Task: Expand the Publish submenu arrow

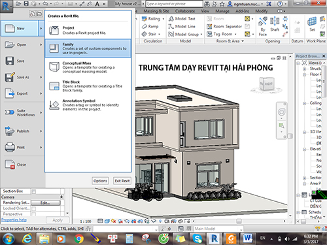Action: point(41,131)
